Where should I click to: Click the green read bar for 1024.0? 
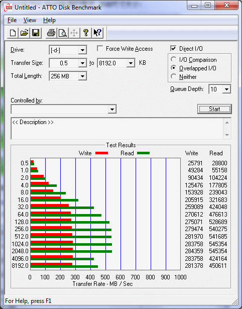tap(71, 244)
